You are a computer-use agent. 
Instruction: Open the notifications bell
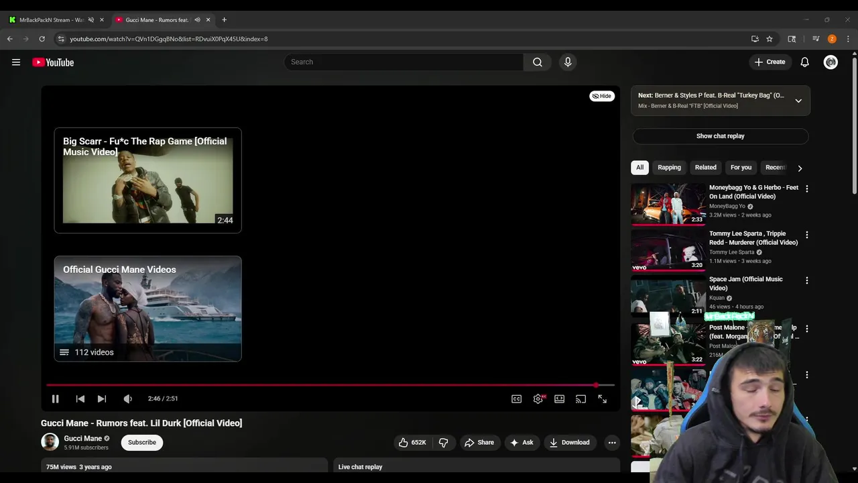tap(804, 62)
